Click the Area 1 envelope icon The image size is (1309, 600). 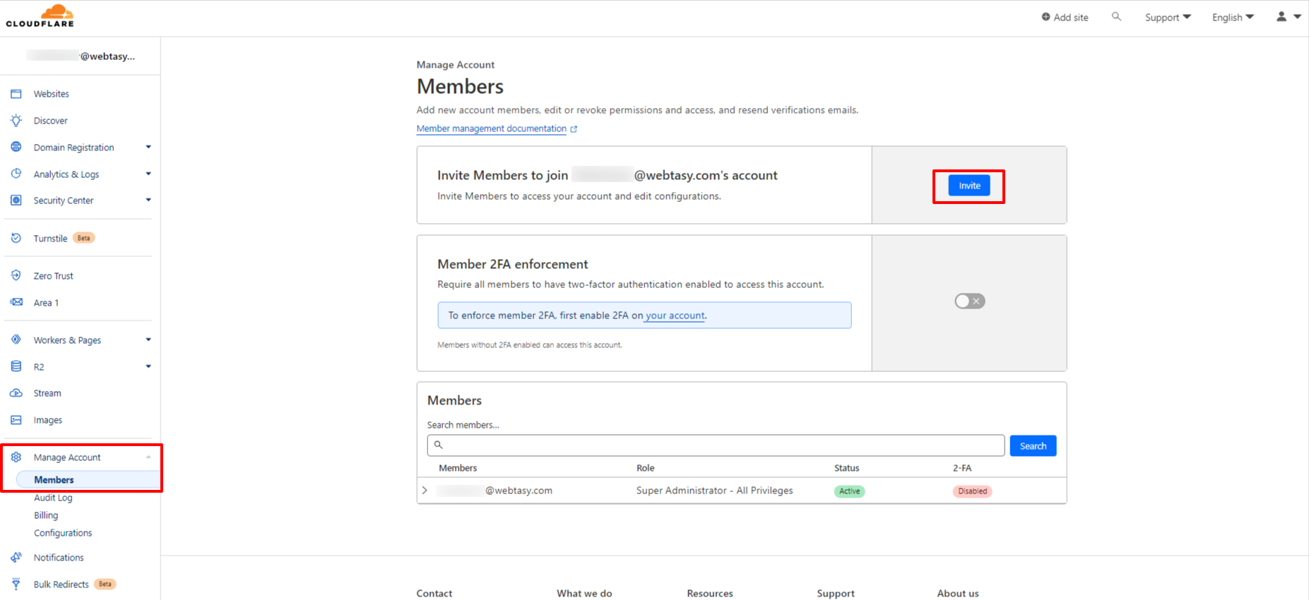pyautogui.click(x=16, y=302)
